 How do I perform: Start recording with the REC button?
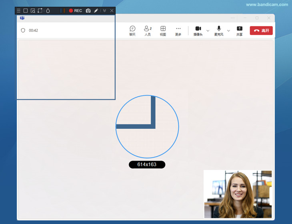tap(75, 11)
